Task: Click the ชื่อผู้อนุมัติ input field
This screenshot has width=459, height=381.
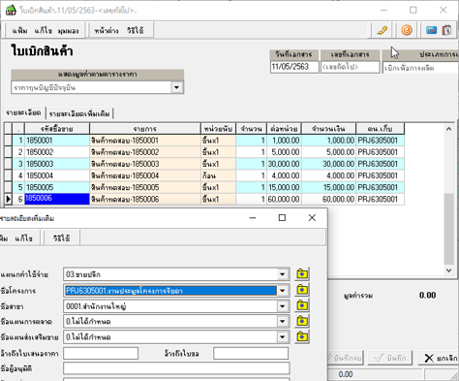Action: coord(176,368)
